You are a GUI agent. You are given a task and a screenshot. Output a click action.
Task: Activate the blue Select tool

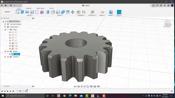[x=119, y=12]
